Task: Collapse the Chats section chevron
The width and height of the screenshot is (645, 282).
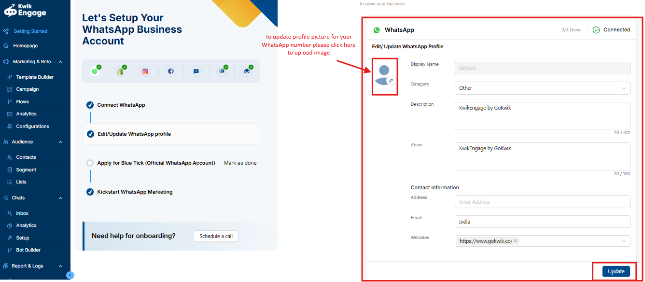Action: (x=60, y=198)
